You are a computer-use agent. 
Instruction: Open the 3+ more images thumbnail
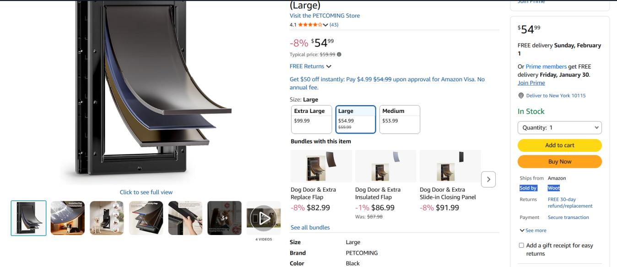[224, 218]
